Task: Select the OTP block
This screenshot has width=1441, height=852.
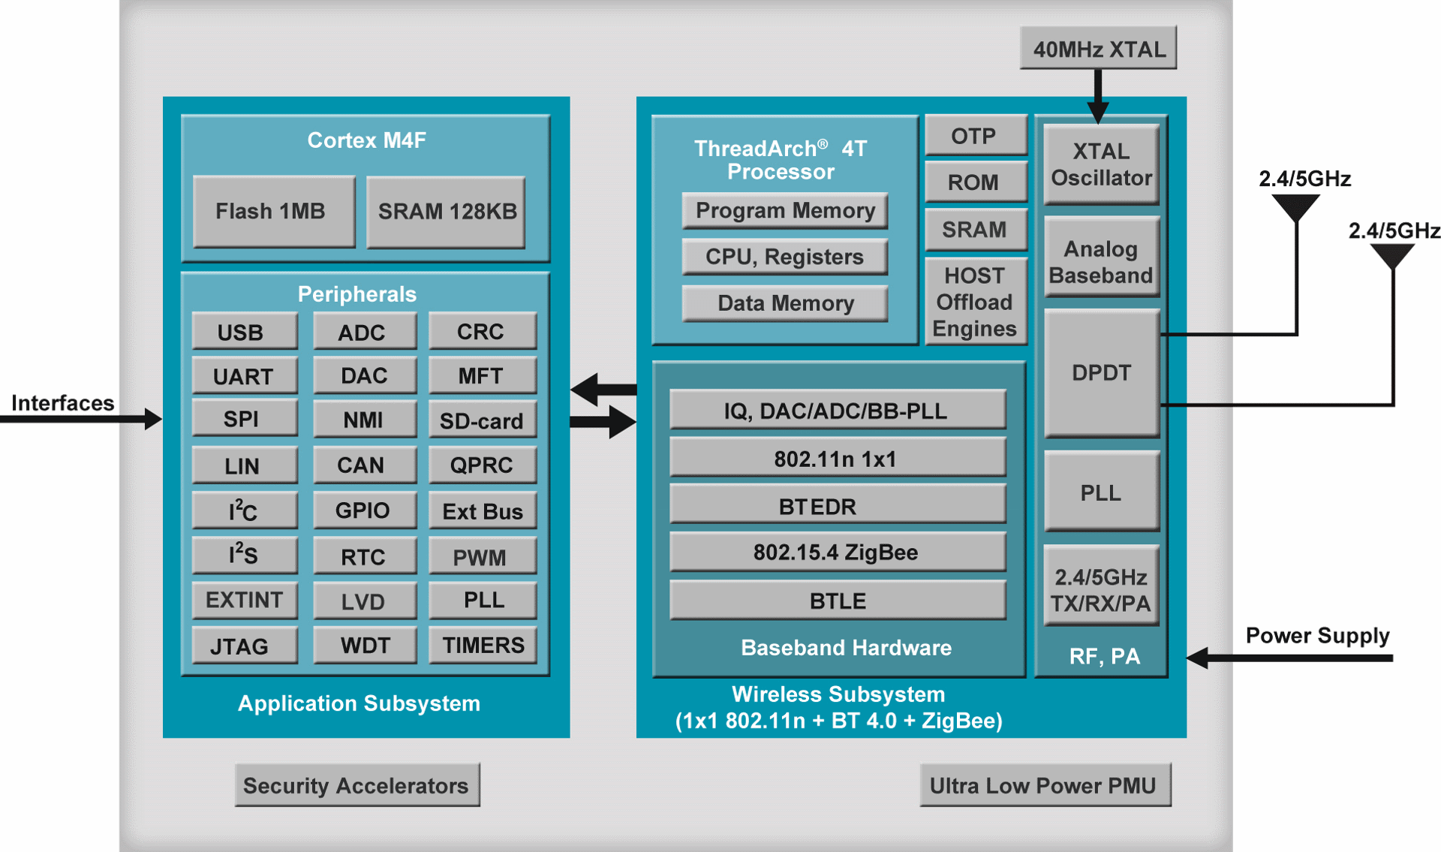Action: (976, 136)
